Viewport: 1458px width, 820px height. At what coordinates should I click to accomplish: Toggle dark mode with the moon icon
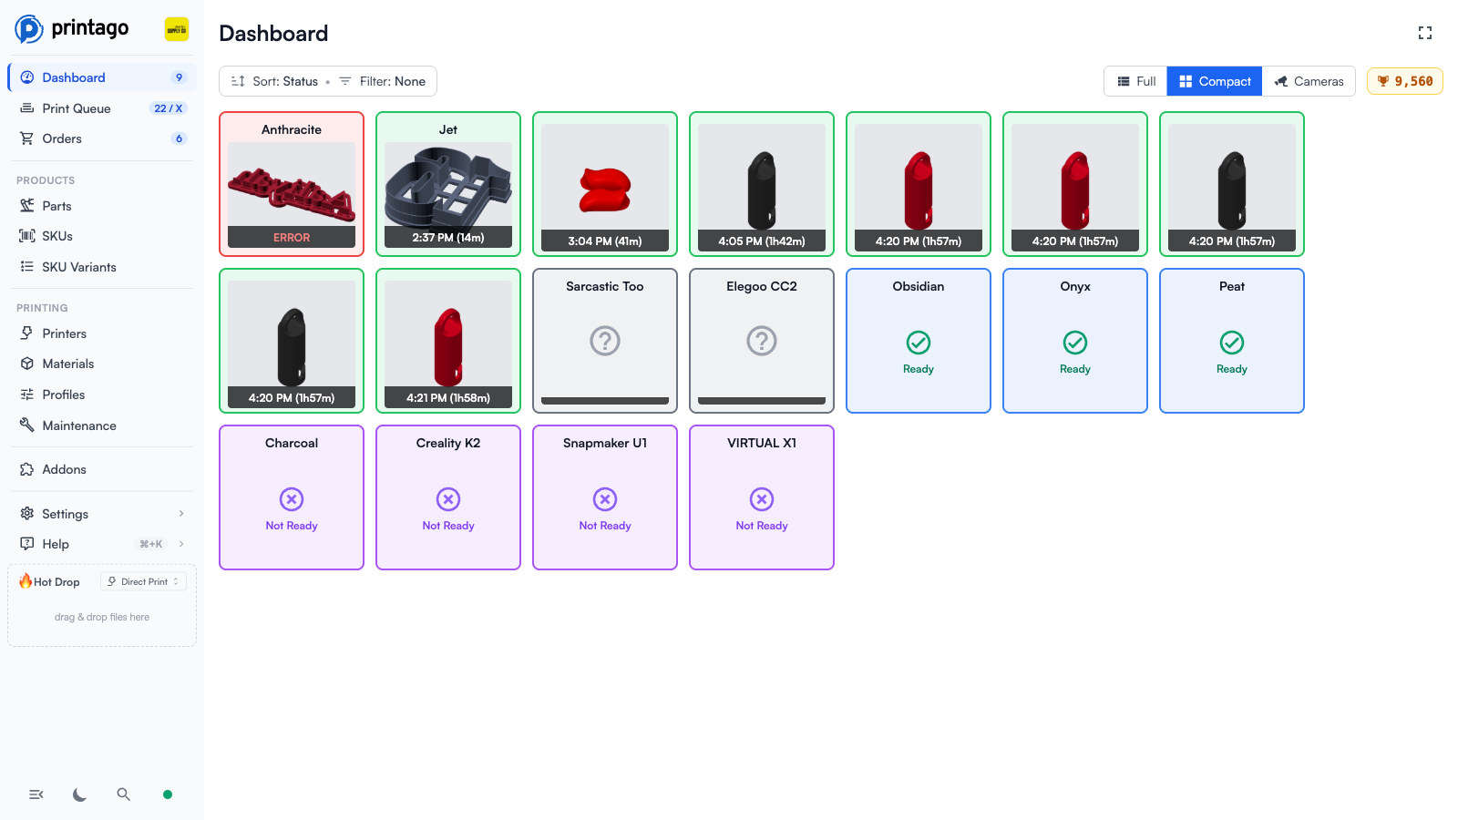click(x=80, y=794)
